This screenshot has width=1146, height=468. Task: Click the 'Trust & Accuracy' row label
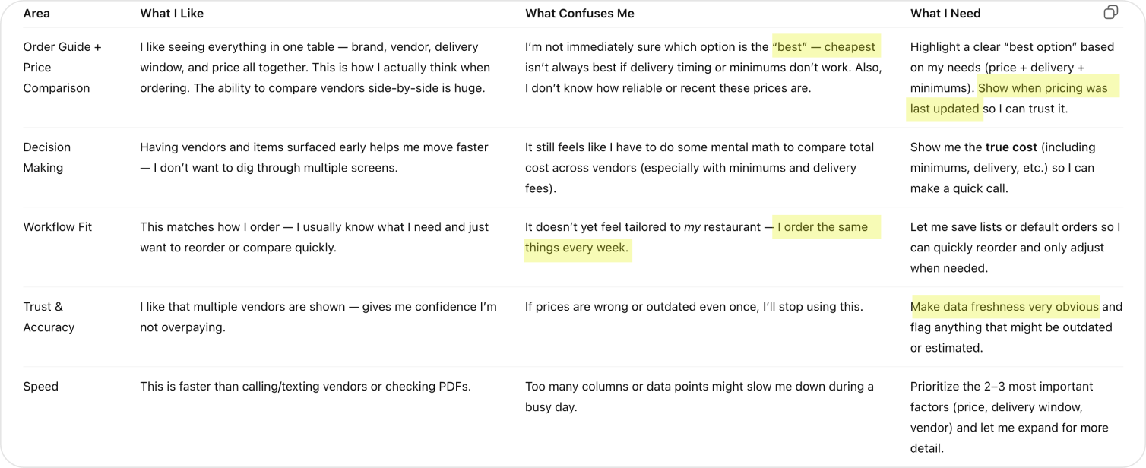[x=49, y=317]
